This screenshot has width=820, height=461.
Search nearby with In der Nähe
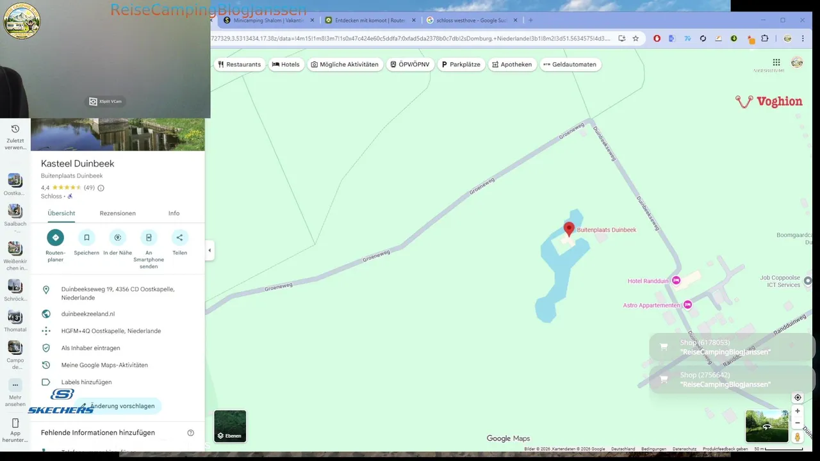pyautogui.click(x=118, y=238)
